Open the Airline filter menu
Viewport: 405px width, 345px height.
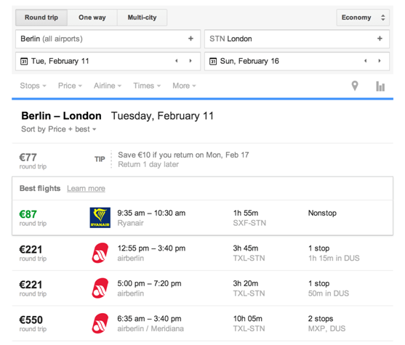tap(108, 86)
